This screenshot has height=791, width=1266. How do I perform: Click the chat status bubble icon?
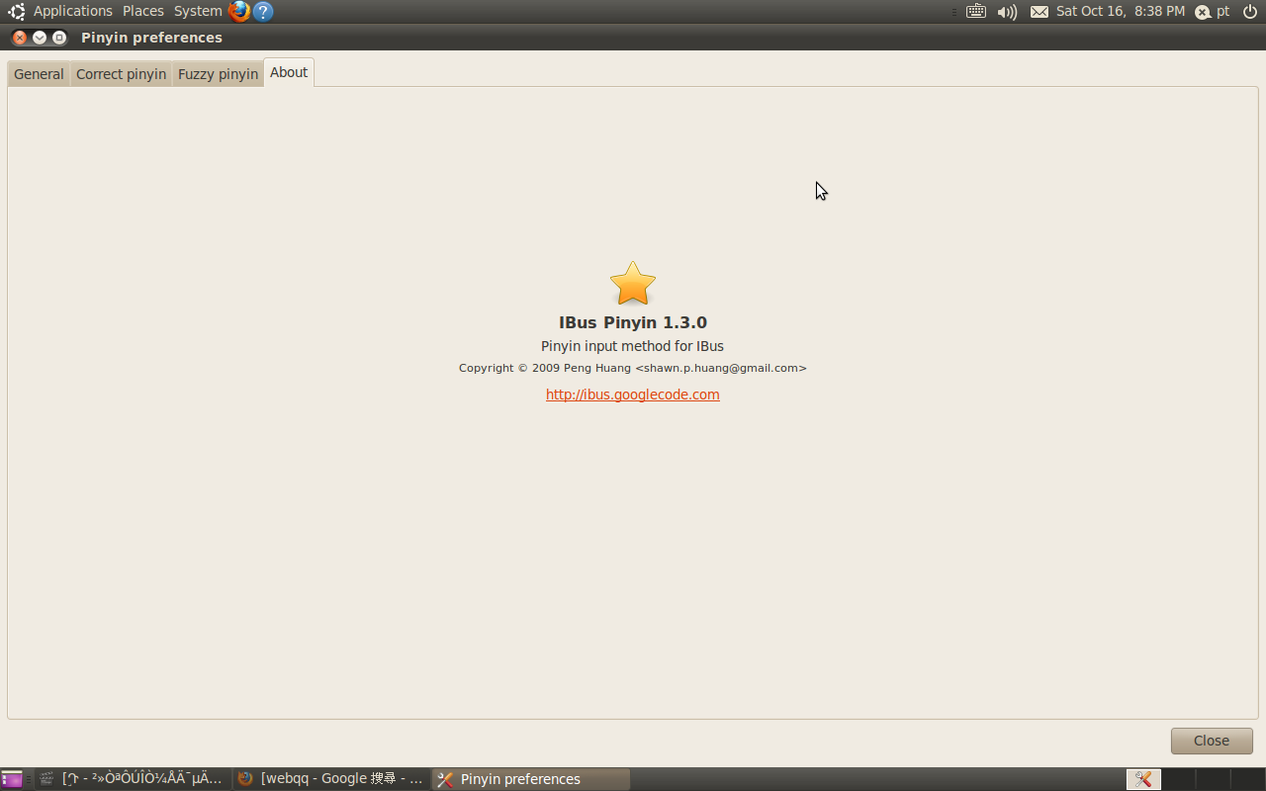[1203, 12]
